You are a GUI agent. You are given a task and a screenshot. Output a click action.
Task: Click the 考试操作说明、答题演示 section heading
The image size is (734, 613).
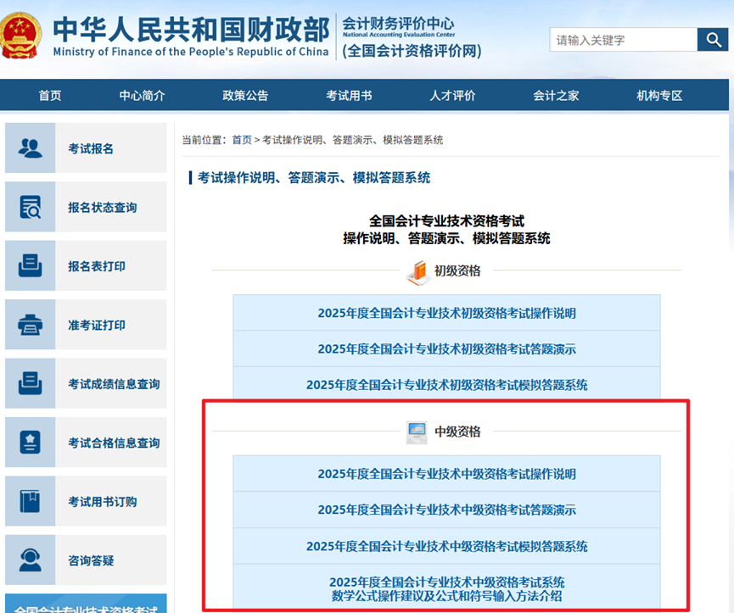(314, 178)
